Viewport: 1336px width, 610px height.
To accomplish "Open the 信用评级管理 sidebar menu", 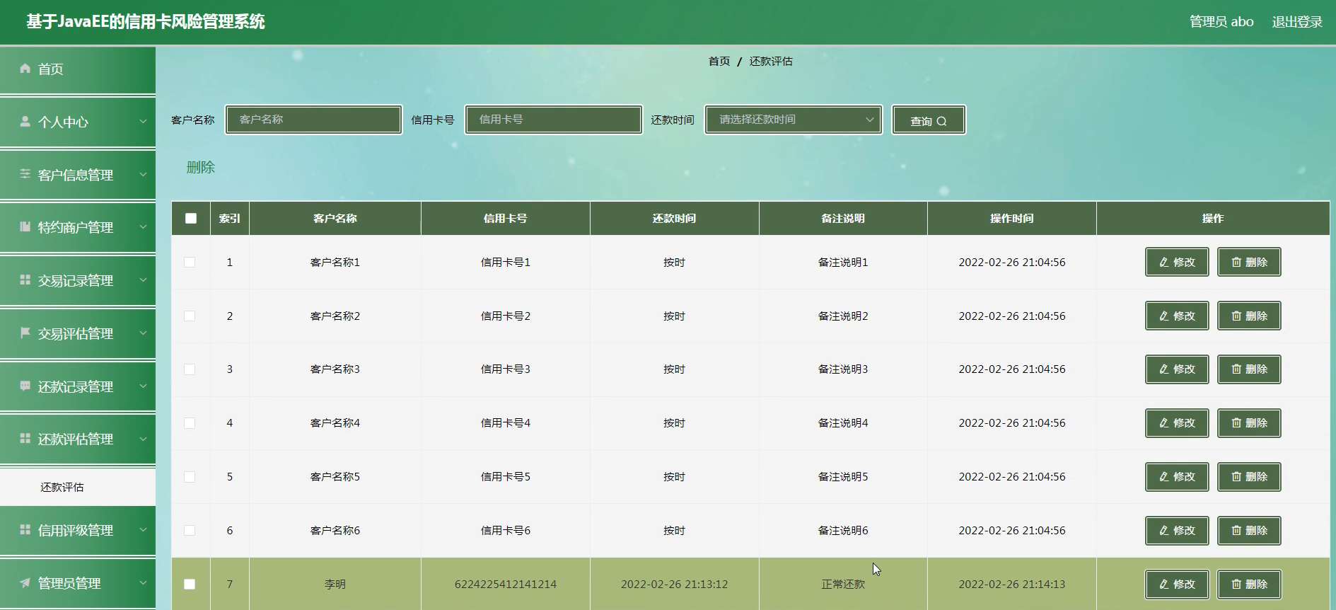I will tap(78, 530).
